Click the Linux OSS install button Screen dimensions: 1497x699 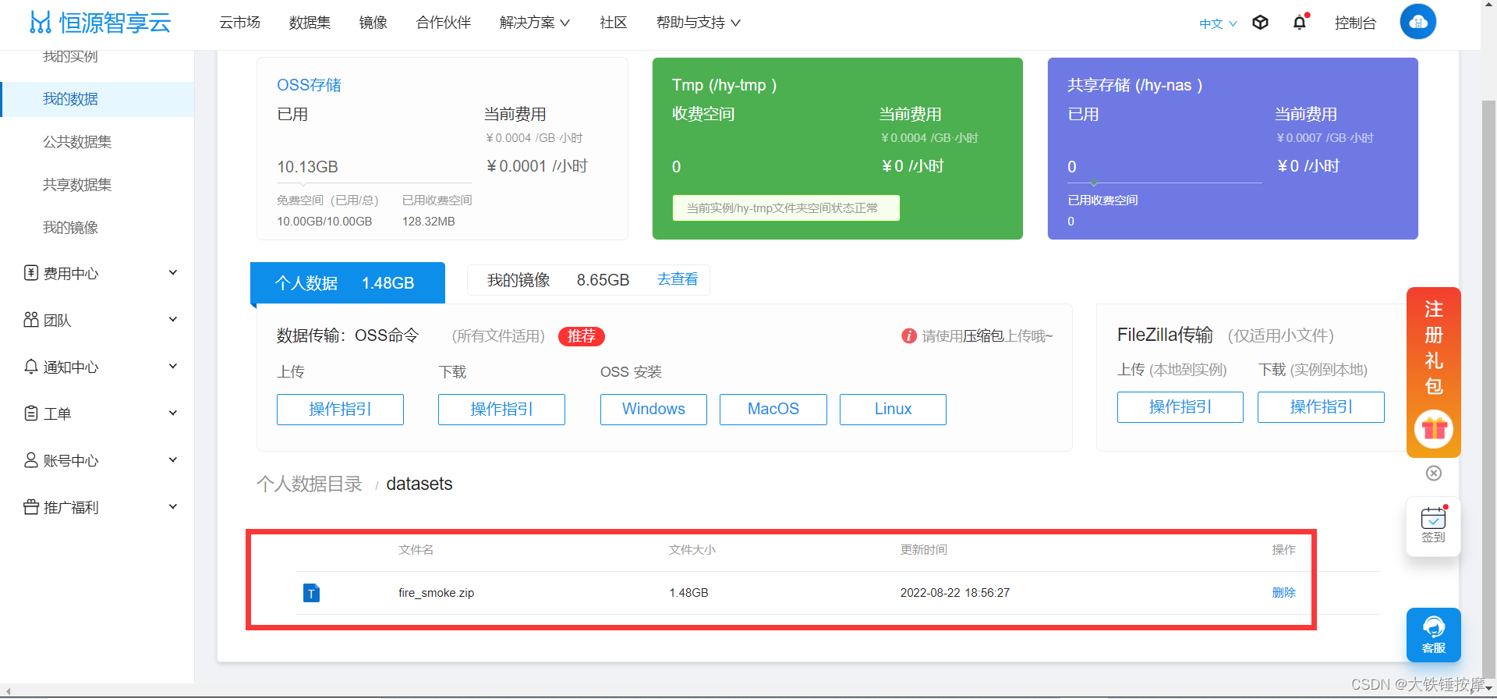893,409
